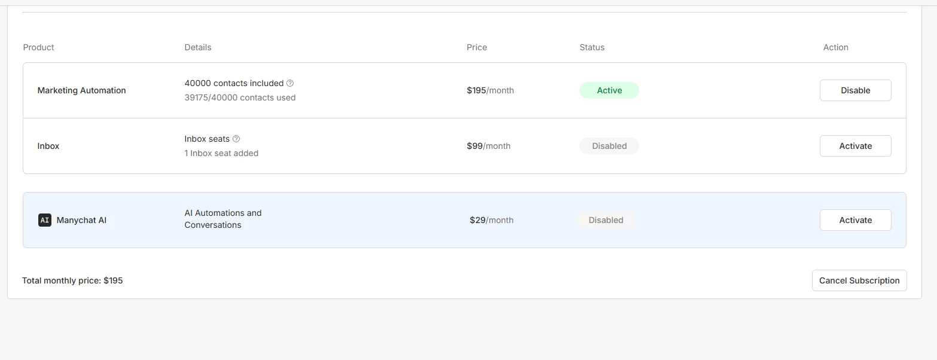Viewport: 937px width, 360px height.
Task: Click the help icon beside Inbox seats
Action: pyautogui.click(x=236, y=139)
